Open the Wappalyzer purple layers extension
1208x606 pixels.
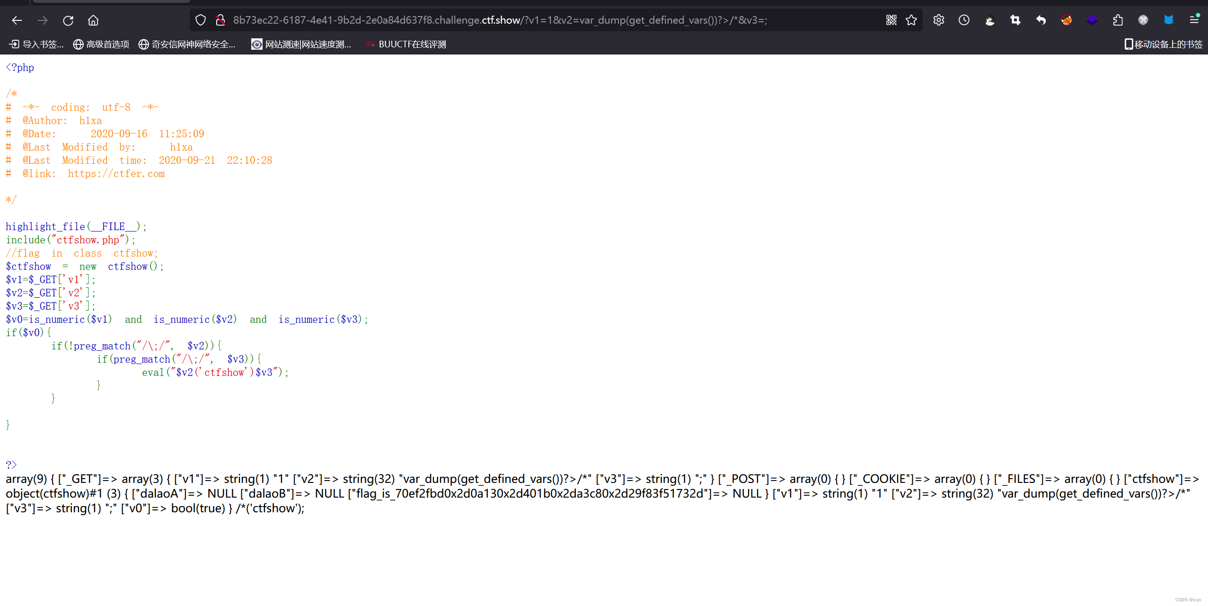(x=1093, y=20)
